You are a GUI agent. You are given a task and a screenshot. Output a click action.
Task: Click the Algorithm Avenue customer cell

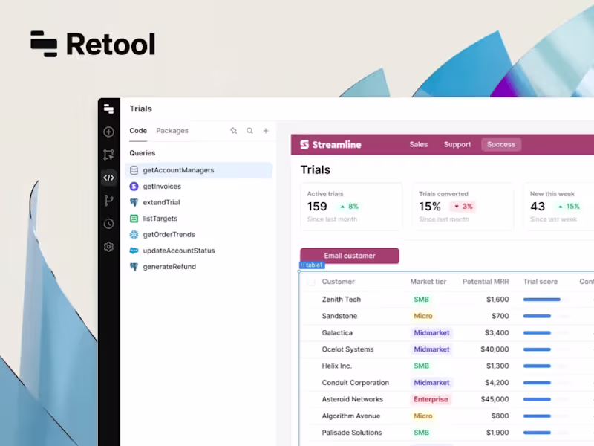coord(350,416)
